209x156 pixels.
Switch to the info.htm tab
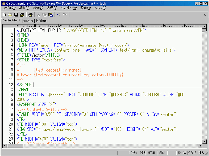click(41, 21)
